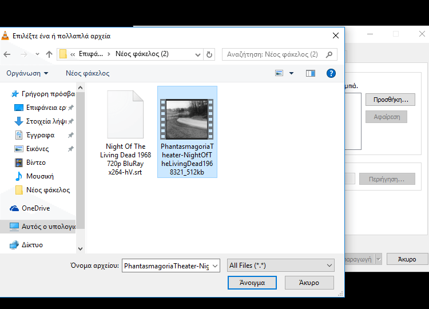Screen dimensions: 429x309
Task: Open Βίντεο in the sidebar
Action: coord(30,163)
